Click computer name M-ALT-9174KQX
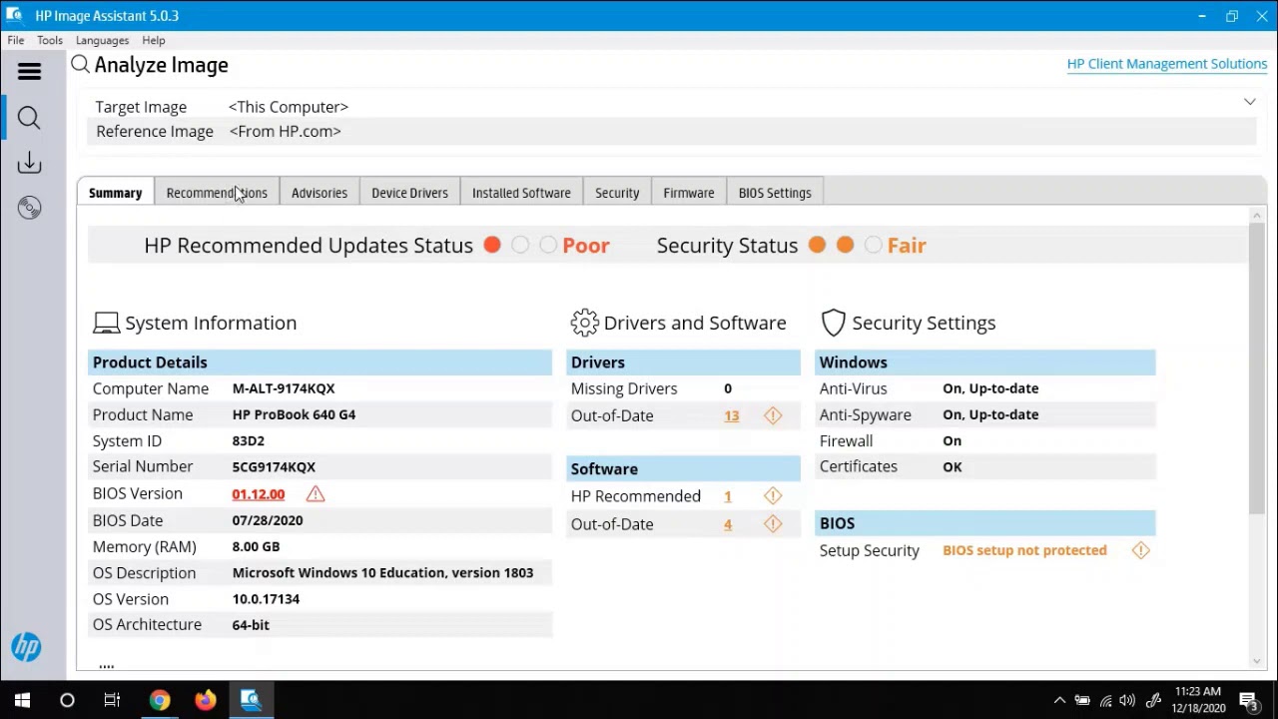The image size is (1278, 719). click(284, 388)
